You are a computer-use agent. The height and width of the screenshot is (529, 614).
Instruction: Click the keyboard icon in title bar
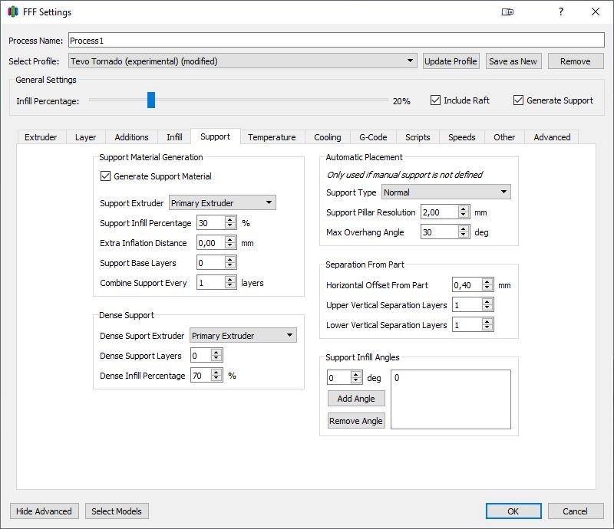(507, 11)
